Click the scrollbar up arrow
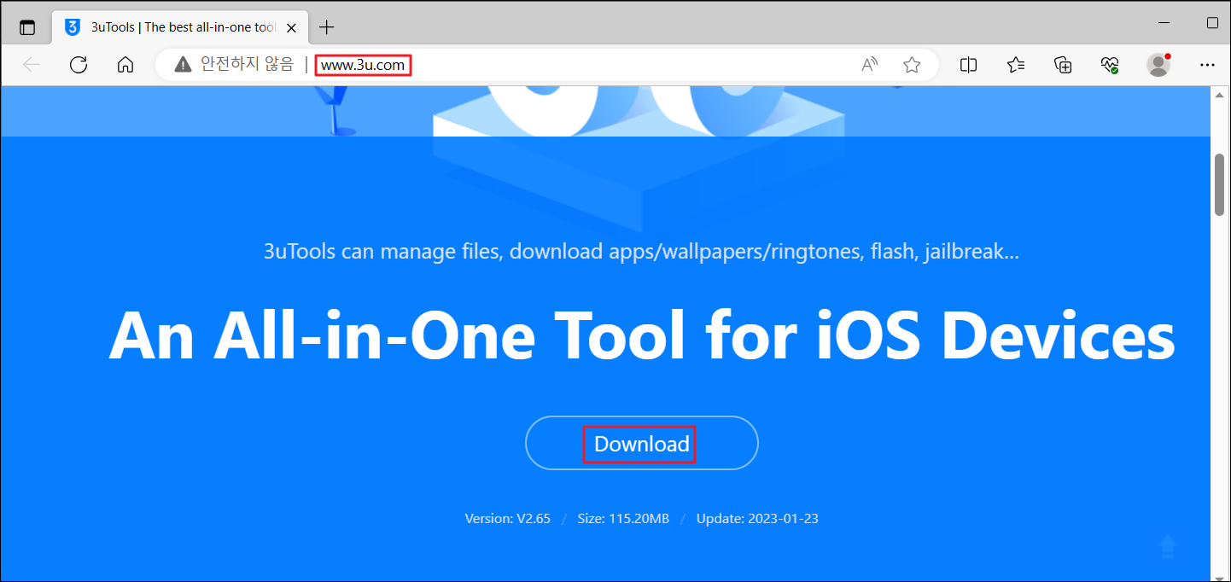This screenshot has width=1231, height=582. (1221, 95)
